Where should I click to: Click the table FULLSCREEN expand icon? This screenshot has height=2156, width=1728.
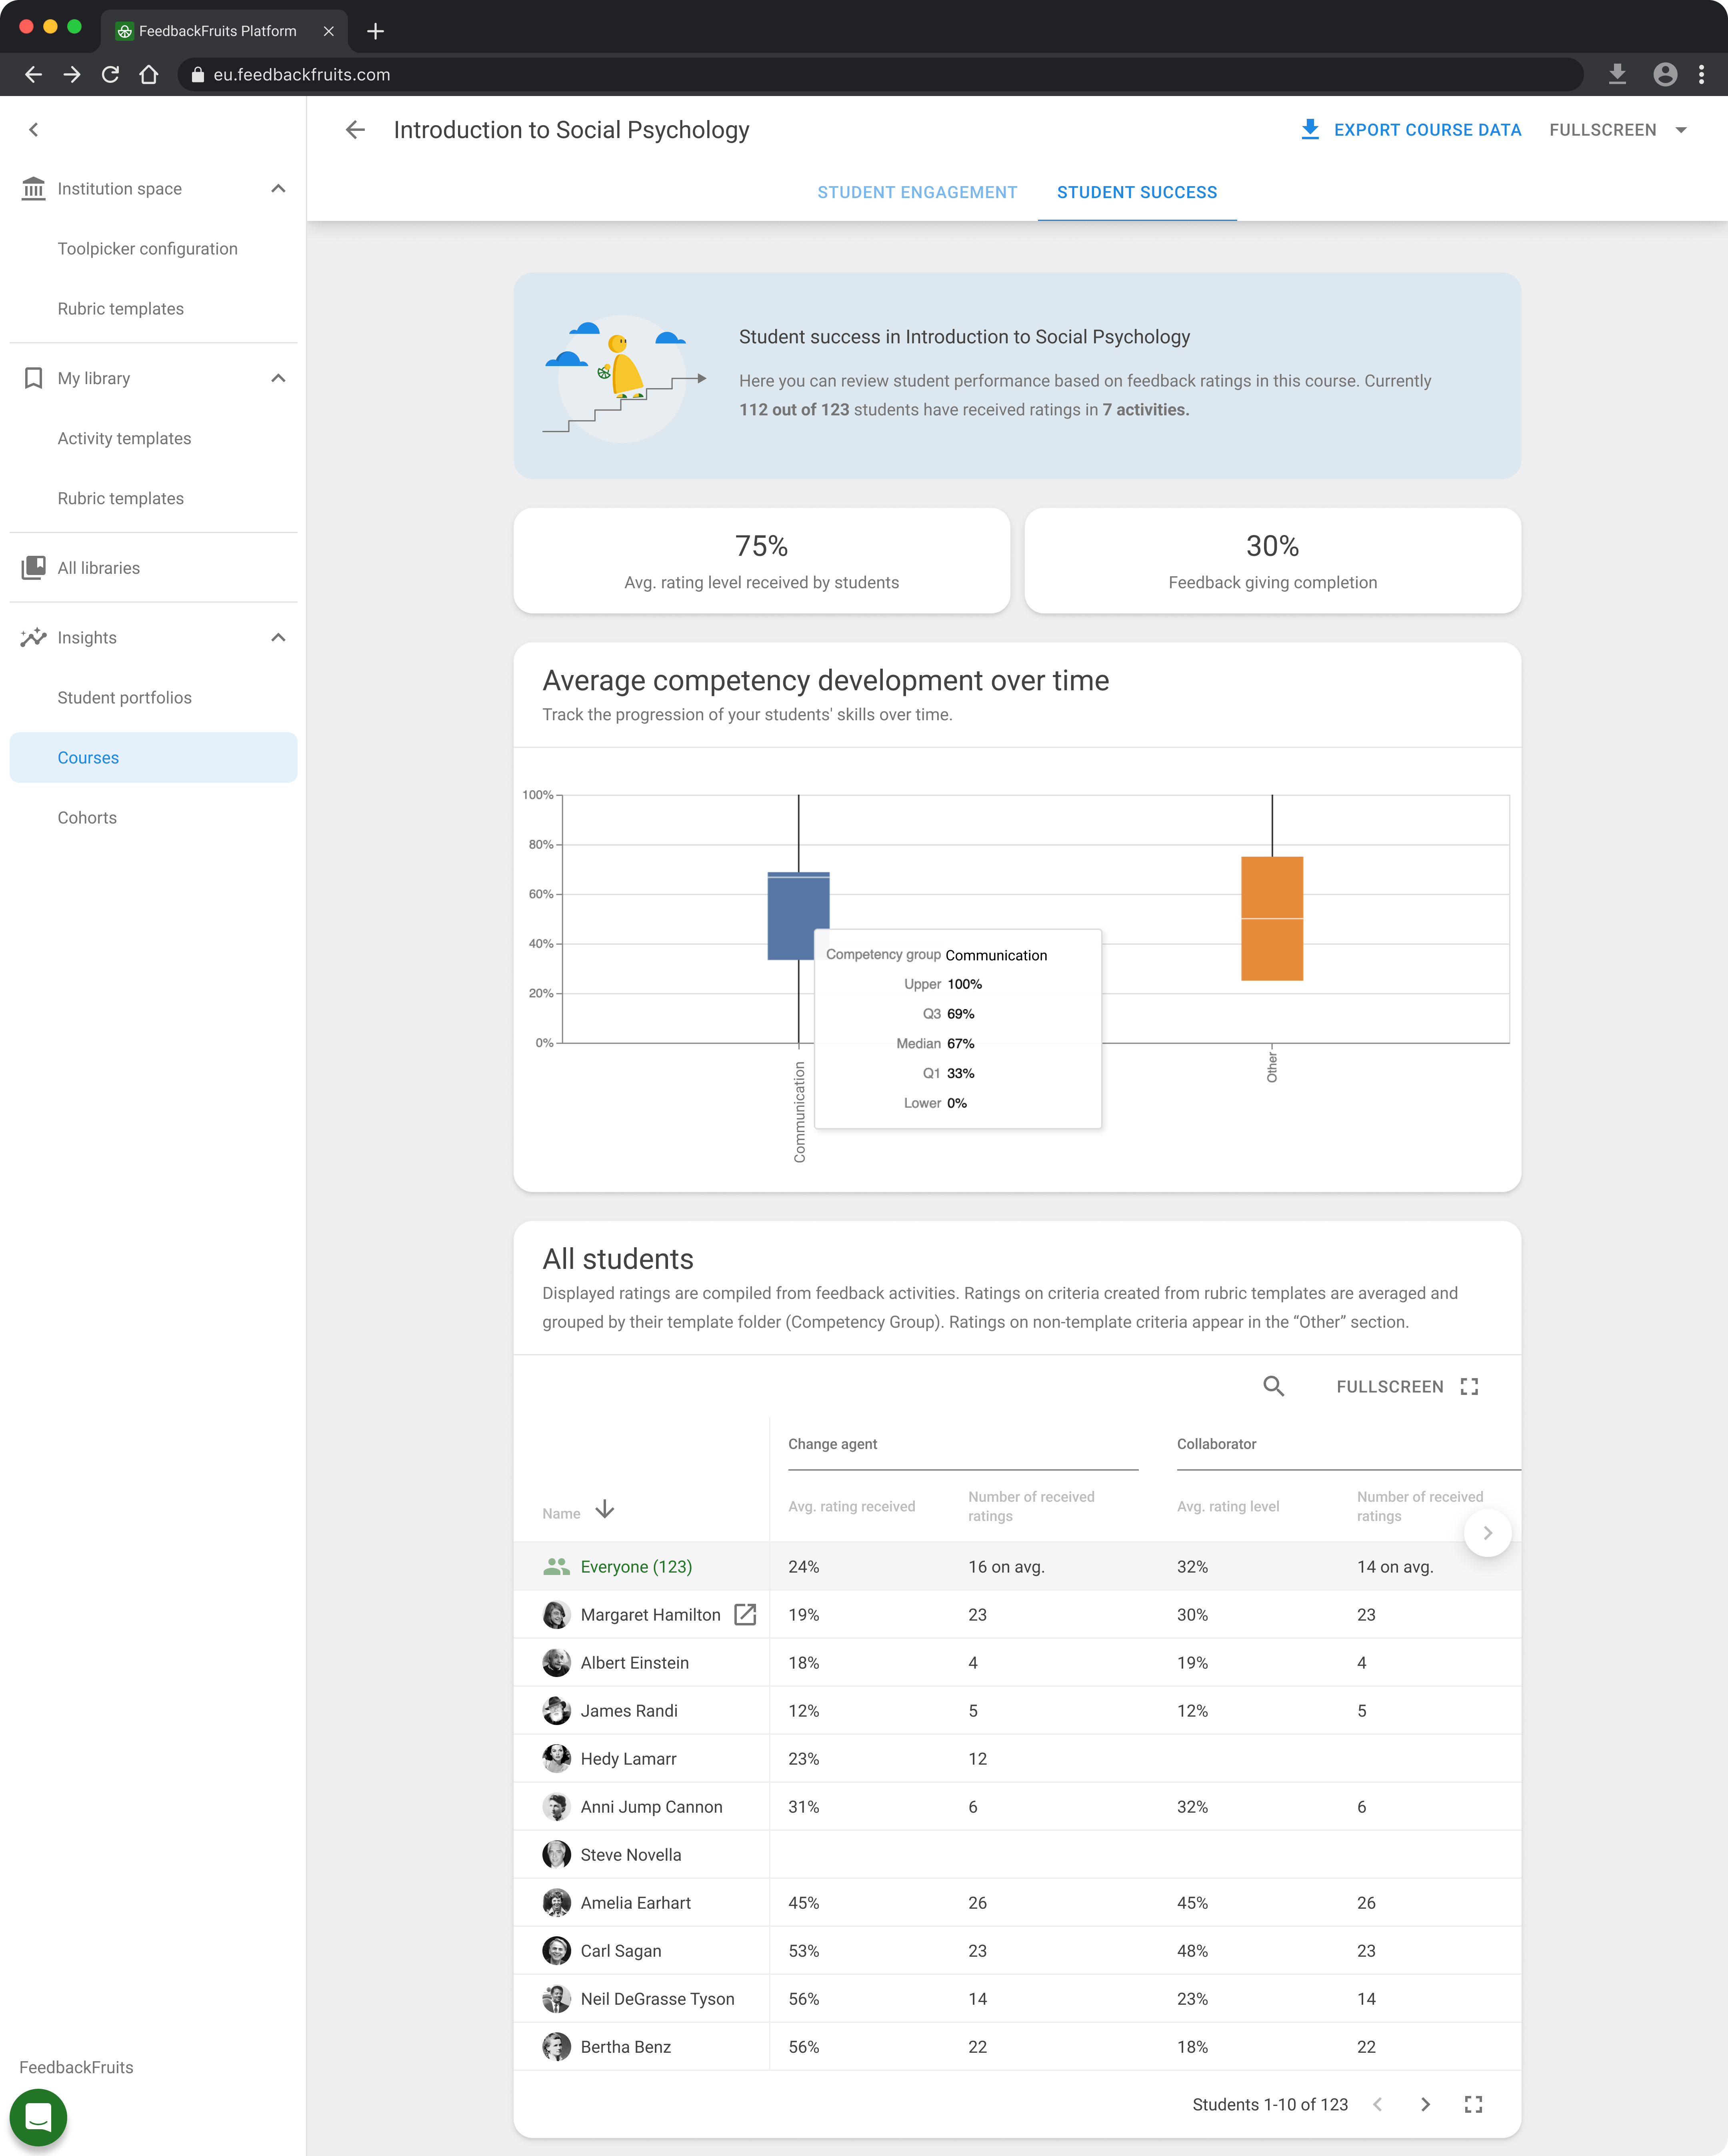pyautogui.click(x=1469, y=1387)
